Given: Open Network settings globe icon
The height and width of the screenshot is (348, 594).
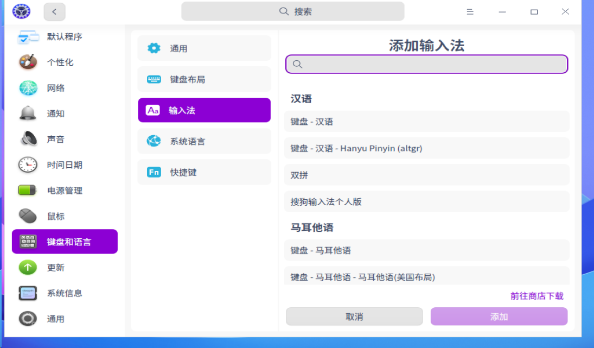Looking at the screenshot, I should point(28,88).
